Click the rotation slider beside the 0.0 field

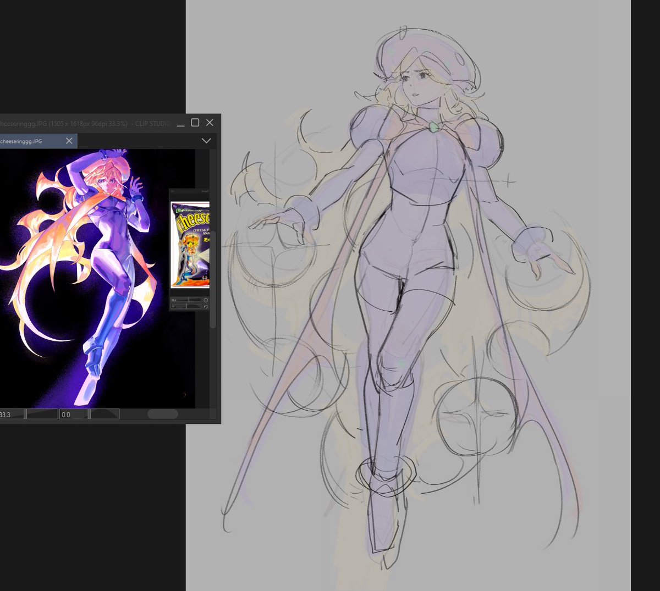pyautogui.click(x=105, y=414)
